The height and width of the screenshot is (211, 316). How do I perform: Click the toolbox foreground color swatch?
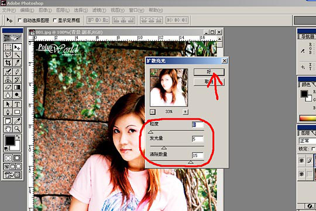[10, 141]
